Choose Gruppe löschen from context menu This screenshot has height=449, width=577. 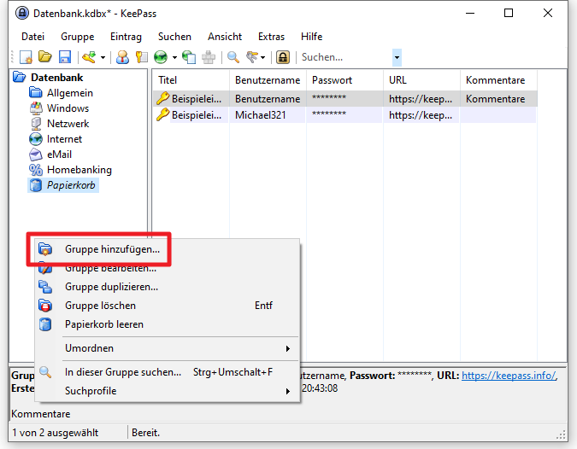coord(168,306)
